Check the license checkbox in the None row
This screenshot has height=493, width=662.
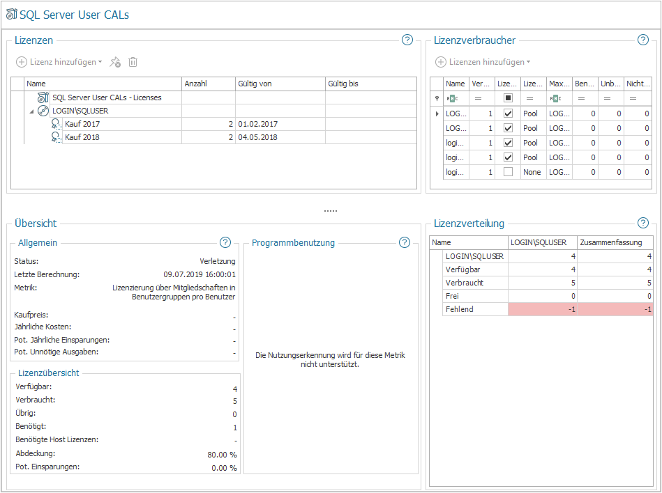coord(509,172)
